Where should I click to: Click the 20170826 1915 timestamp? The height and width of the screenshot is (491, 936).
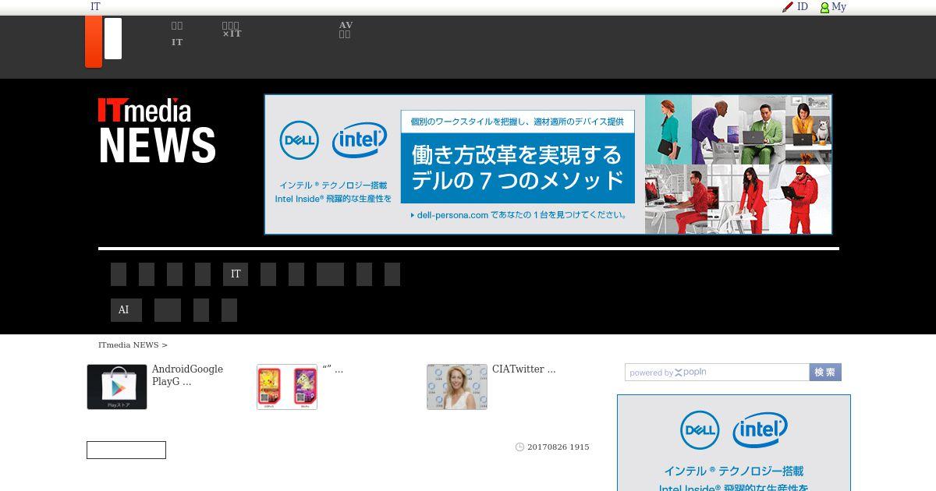[558, 447]
